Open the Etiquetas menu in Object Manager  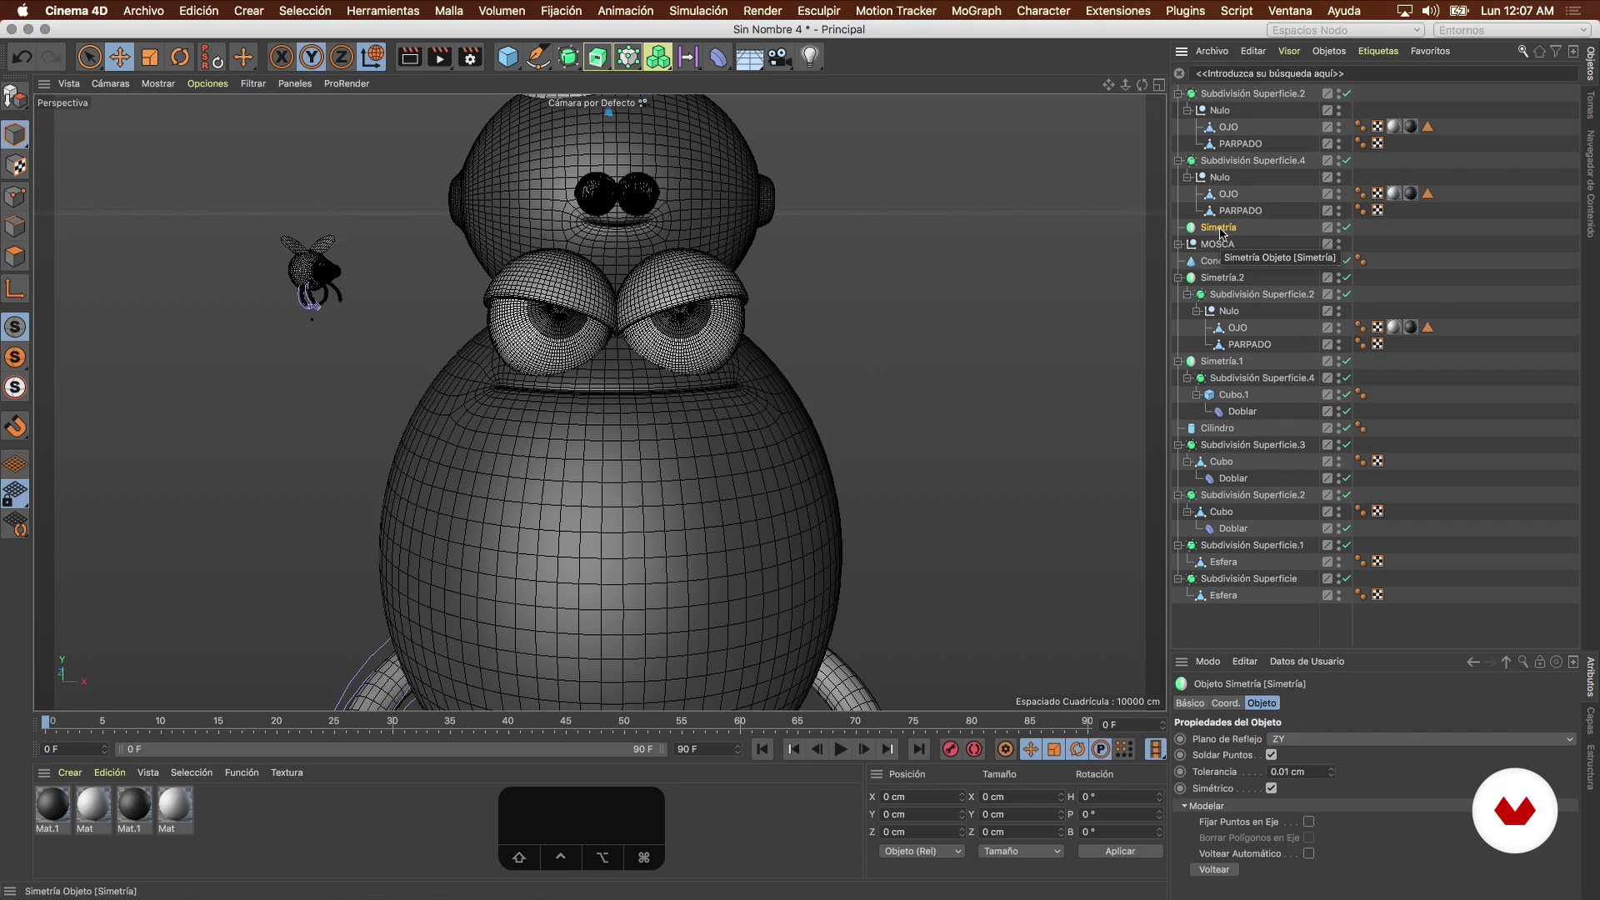(x=1377, y=51)
